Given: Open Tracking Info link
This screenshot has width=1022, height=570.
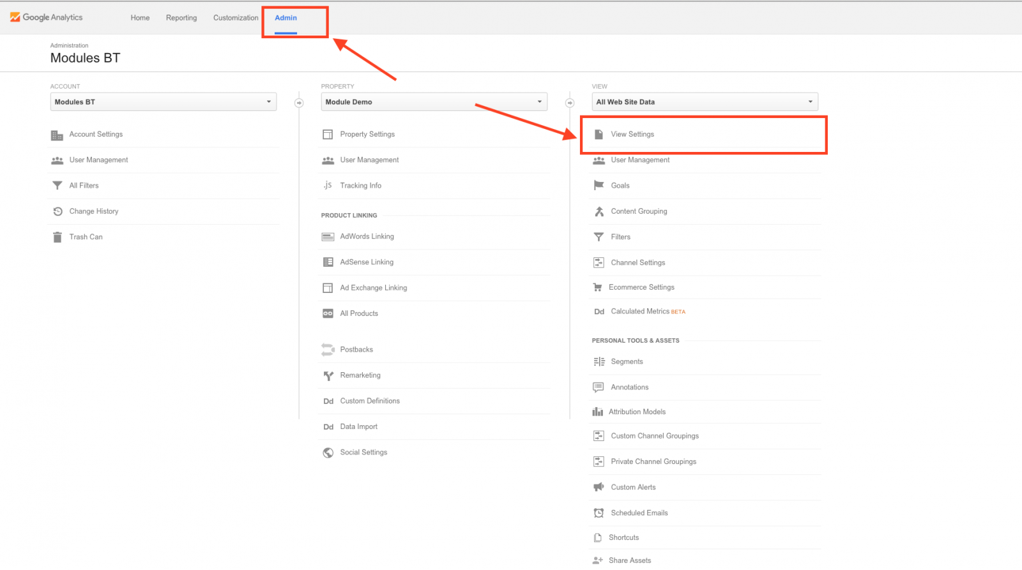Looking at the screenshot, I should click(x=361, y=186).
